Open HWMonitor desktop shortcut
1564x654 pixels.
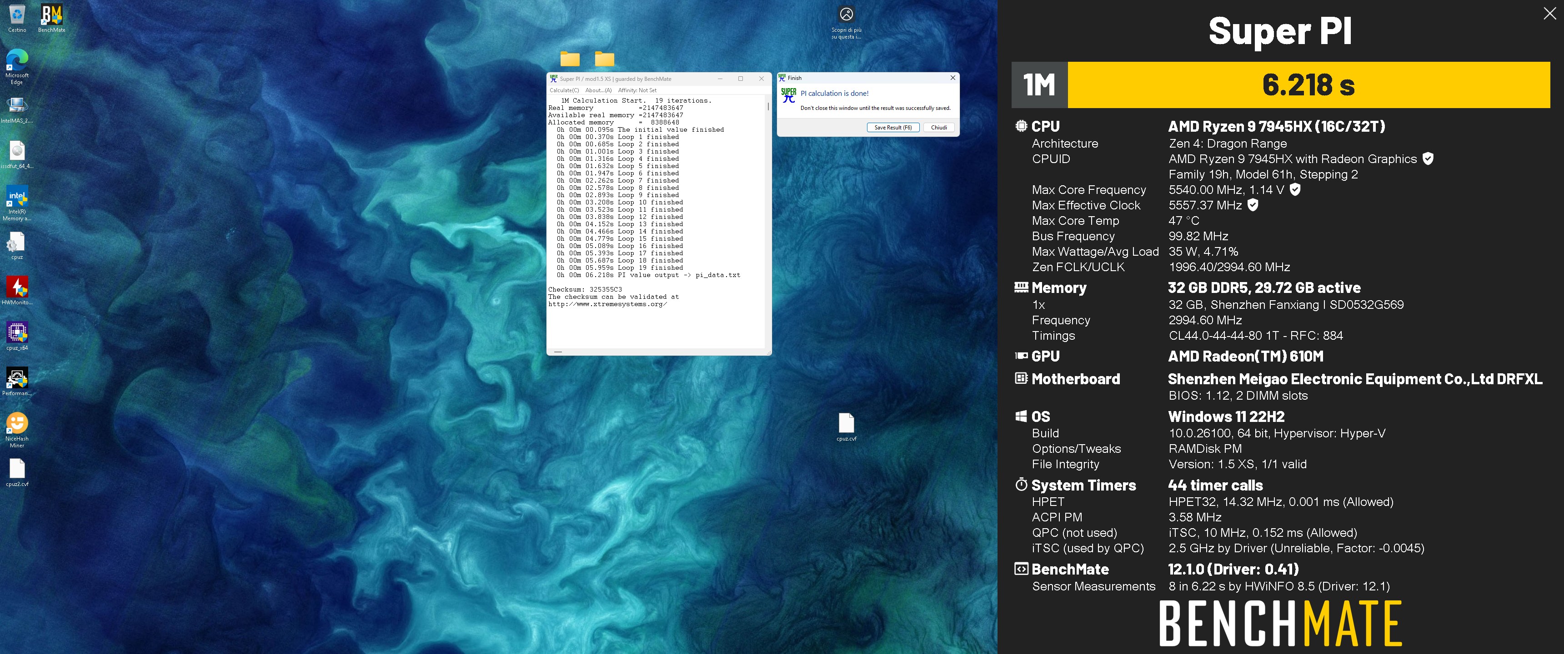17,291
